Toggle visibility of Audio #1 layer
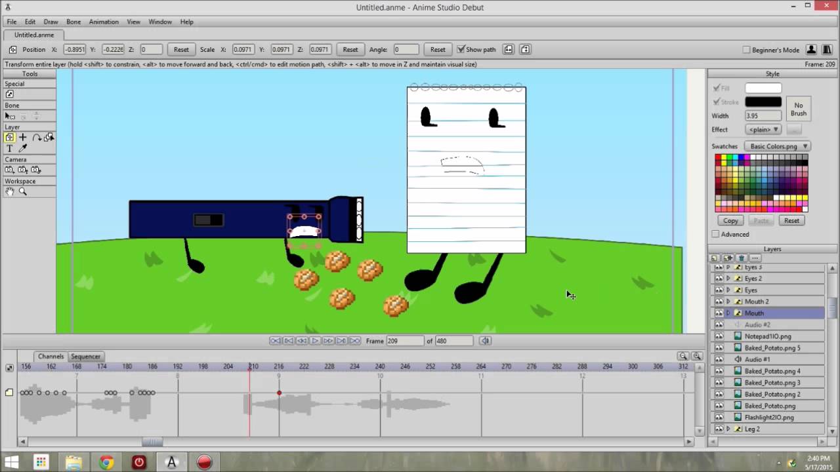Image resolution: width=840 pixels, height=472 pixels. (x=719, y=359)
